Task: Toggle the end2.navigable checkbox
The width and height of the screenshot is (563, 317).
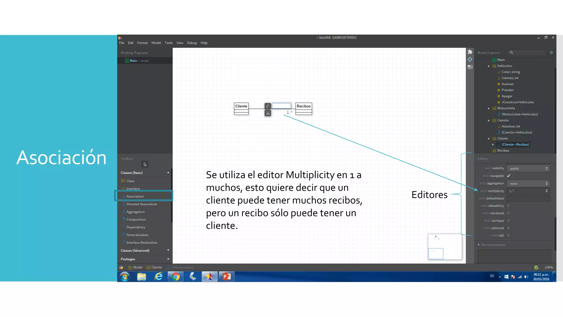Action: 509,176
